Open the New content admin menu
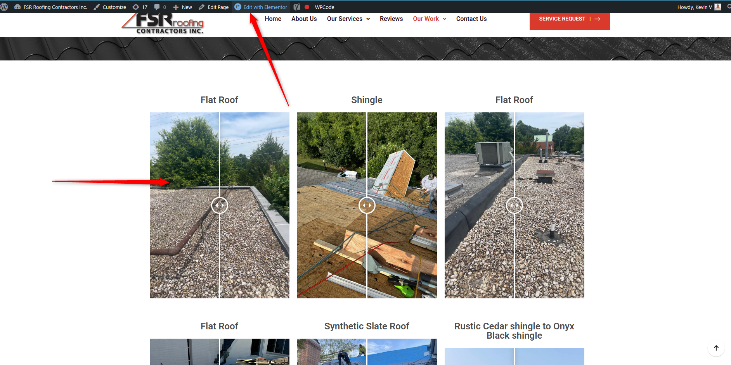 (x=182, y=7)
